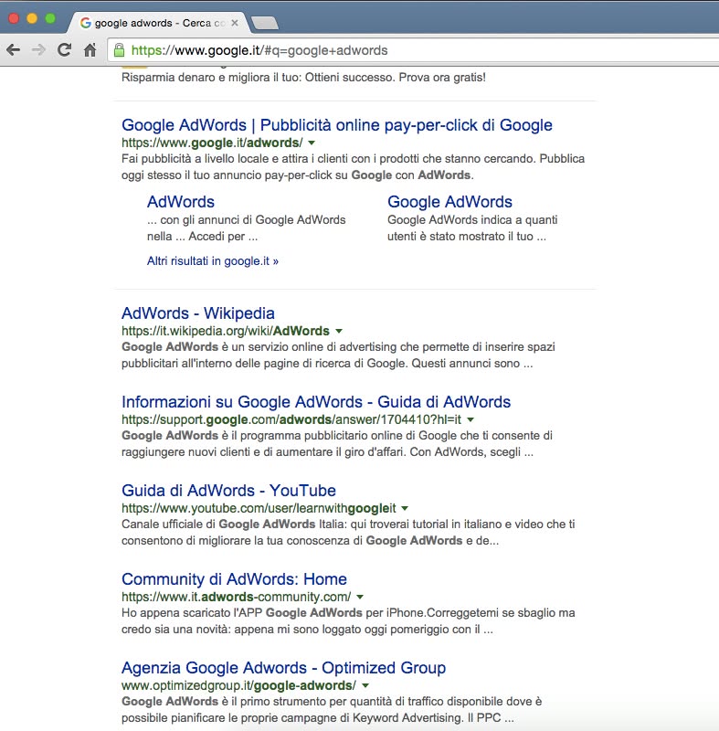Open Informazioni su Google AdWords - Guida result
The height and width of the screenshot is (731, 719).
316,401
